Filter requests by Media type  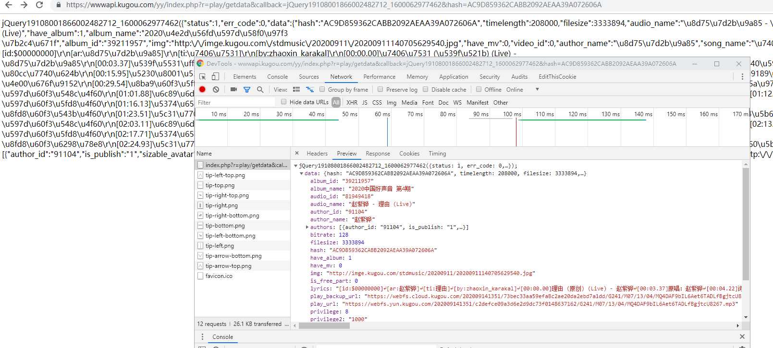(409, 103)
